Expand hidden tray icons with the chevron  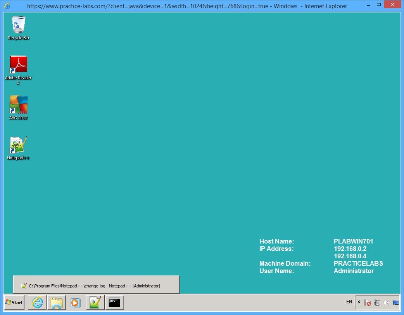point(359,303)
